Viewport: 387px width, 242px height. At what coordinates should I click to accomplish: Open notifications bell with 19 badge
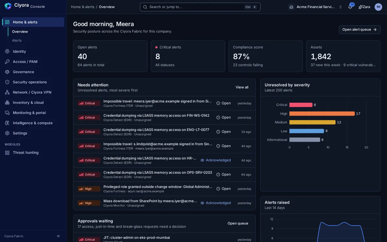coord(350,7)
